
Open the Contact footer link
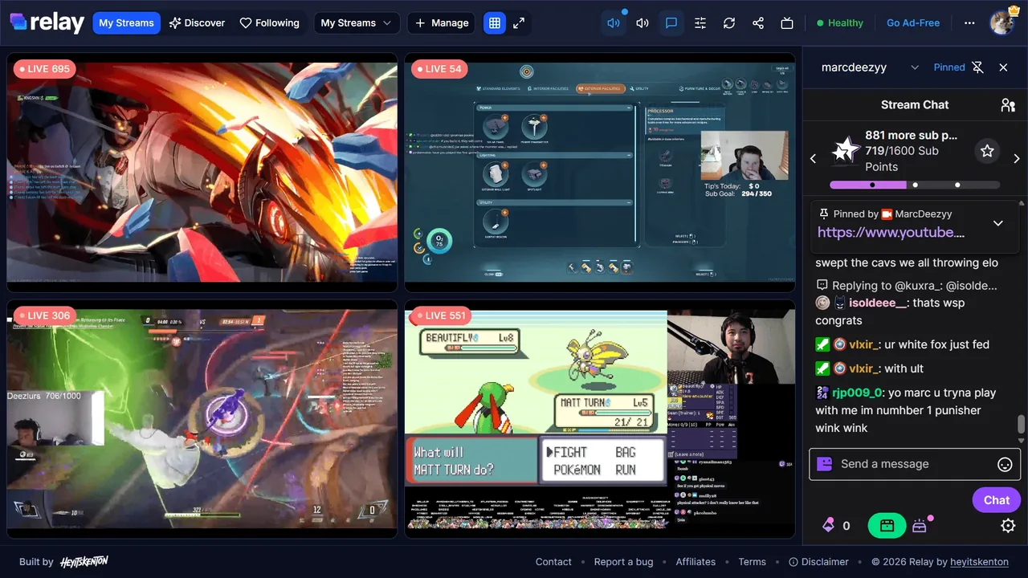point(553,562)
